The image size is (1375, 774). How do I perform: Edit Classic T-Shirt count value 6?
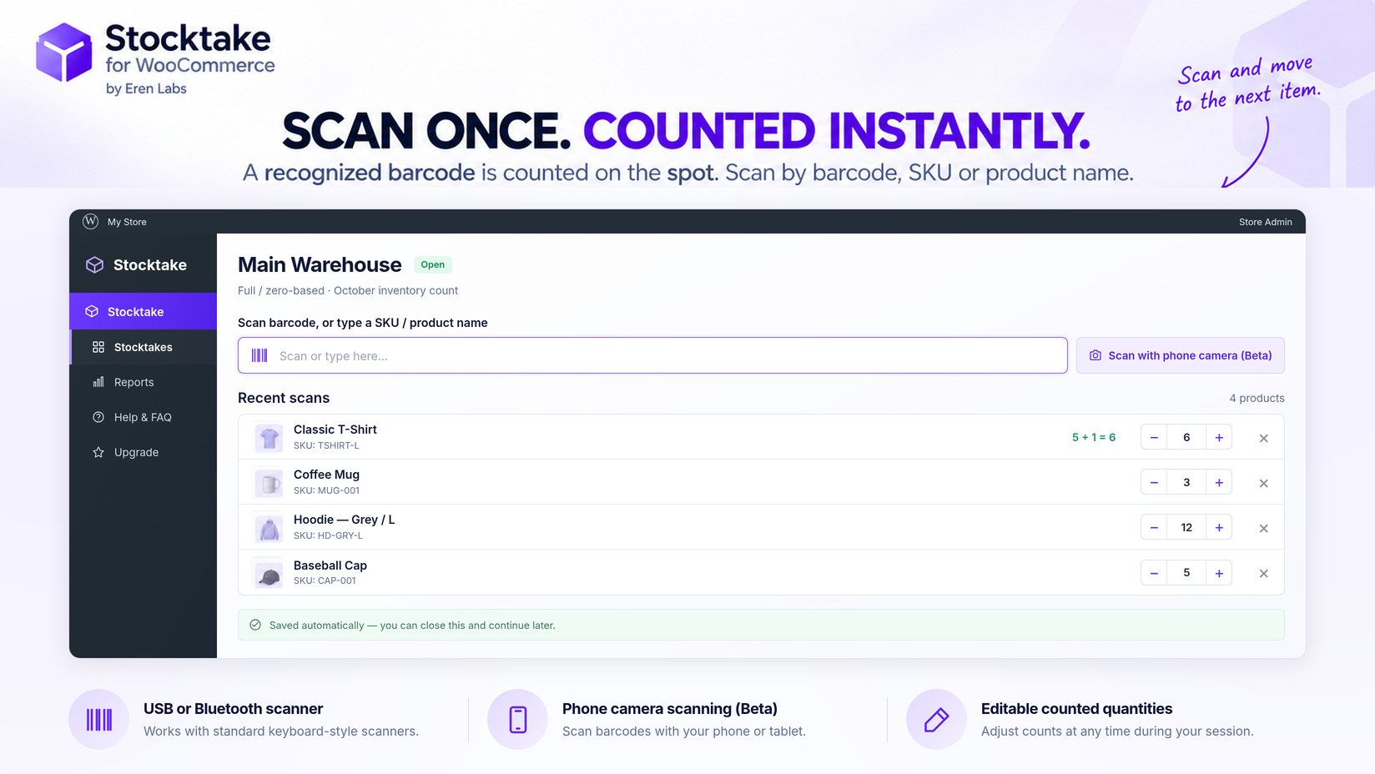[1186, 437]
